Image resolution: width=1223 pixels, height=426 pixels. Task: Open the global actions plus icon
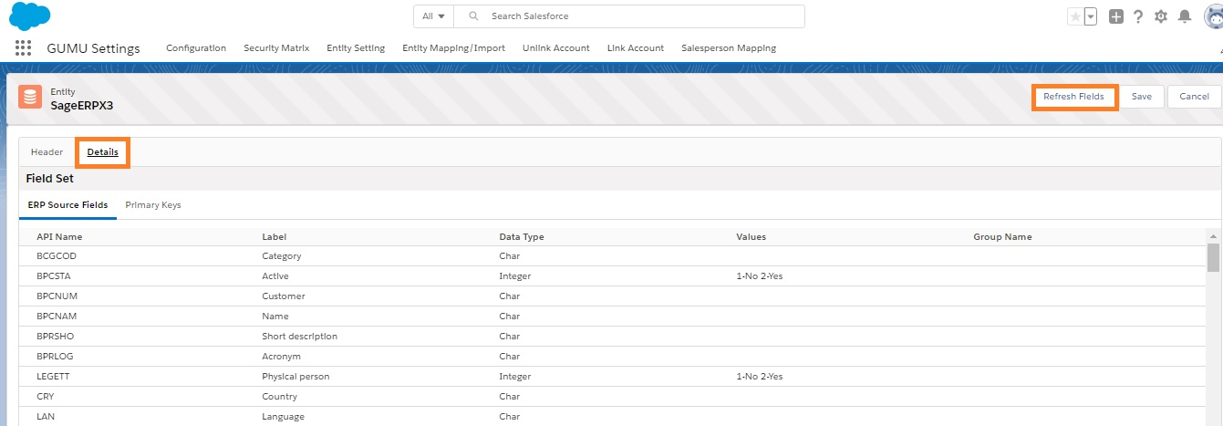(1115, 16)
